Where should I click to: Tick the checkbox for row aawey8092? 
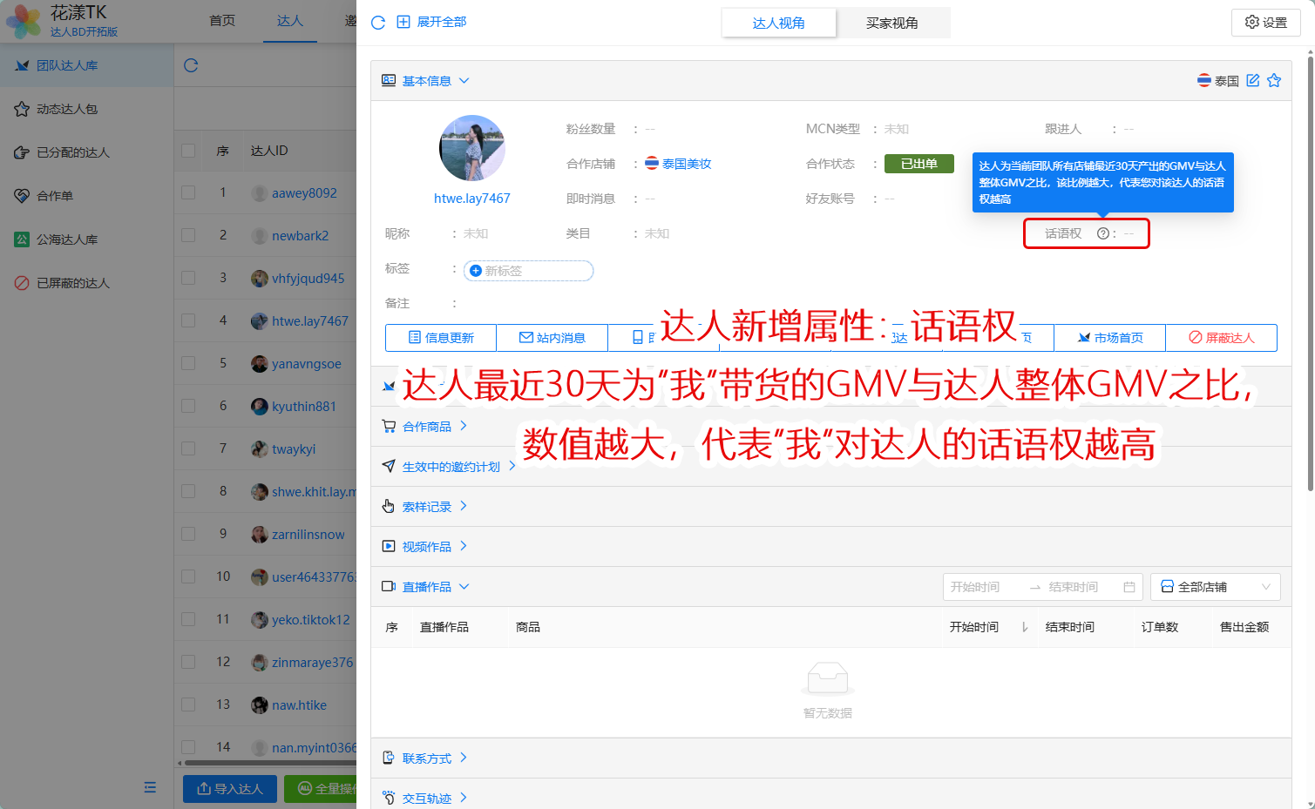[x=188, y=192]
